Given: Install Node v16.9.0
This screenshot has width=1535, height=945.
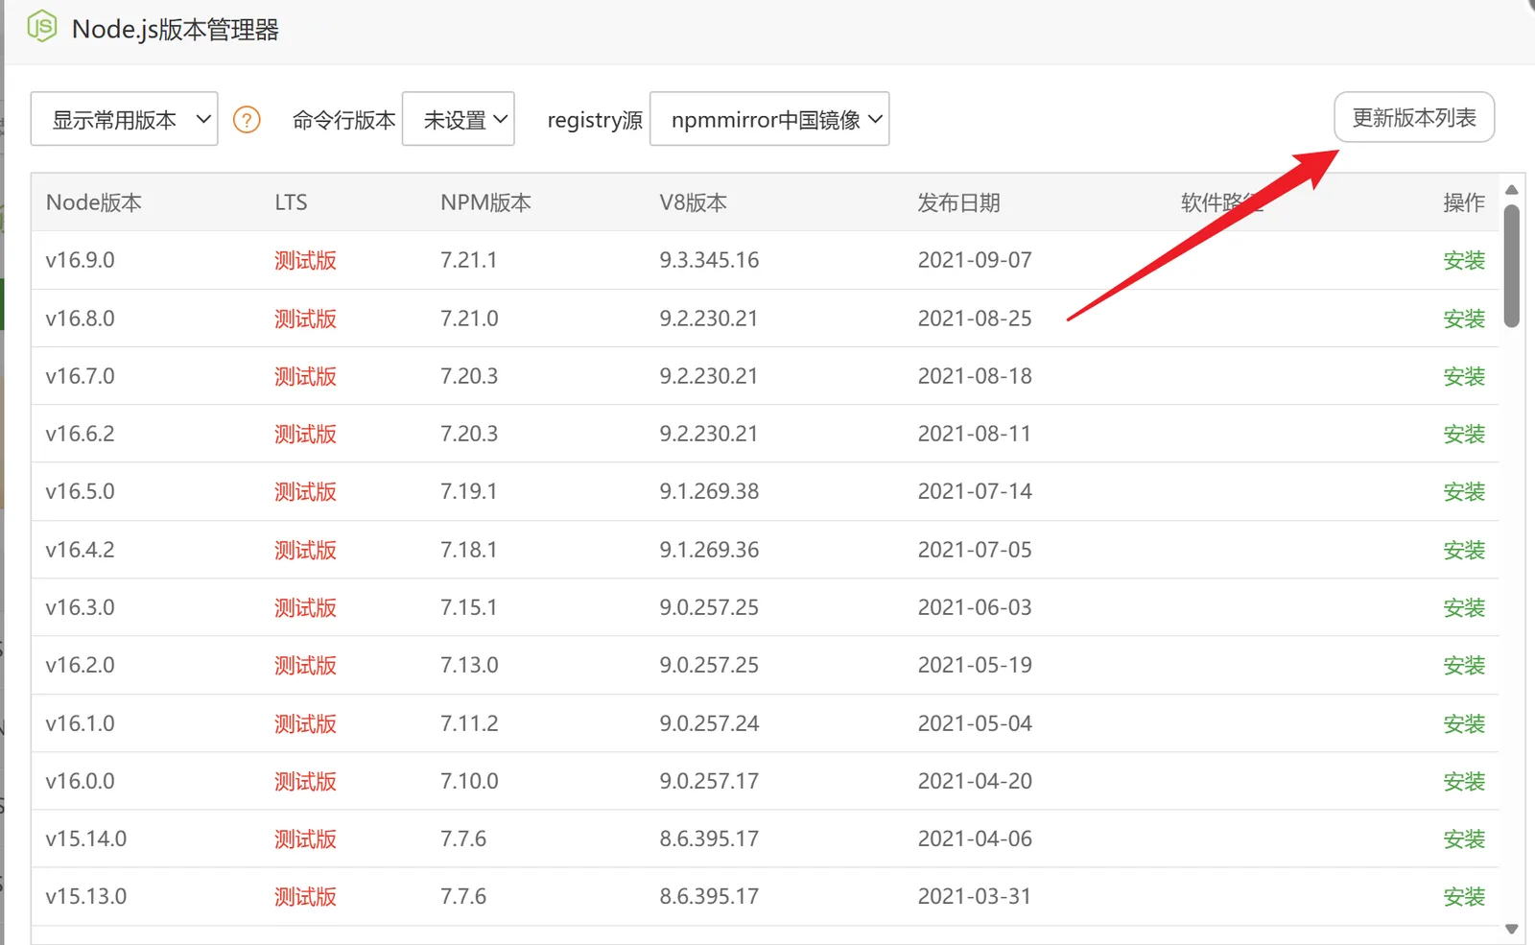Looking at the screenshot, I should (1464, 260).
